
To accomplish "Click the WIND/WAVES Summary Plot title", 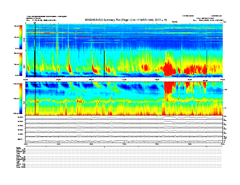I will (126, 20).
